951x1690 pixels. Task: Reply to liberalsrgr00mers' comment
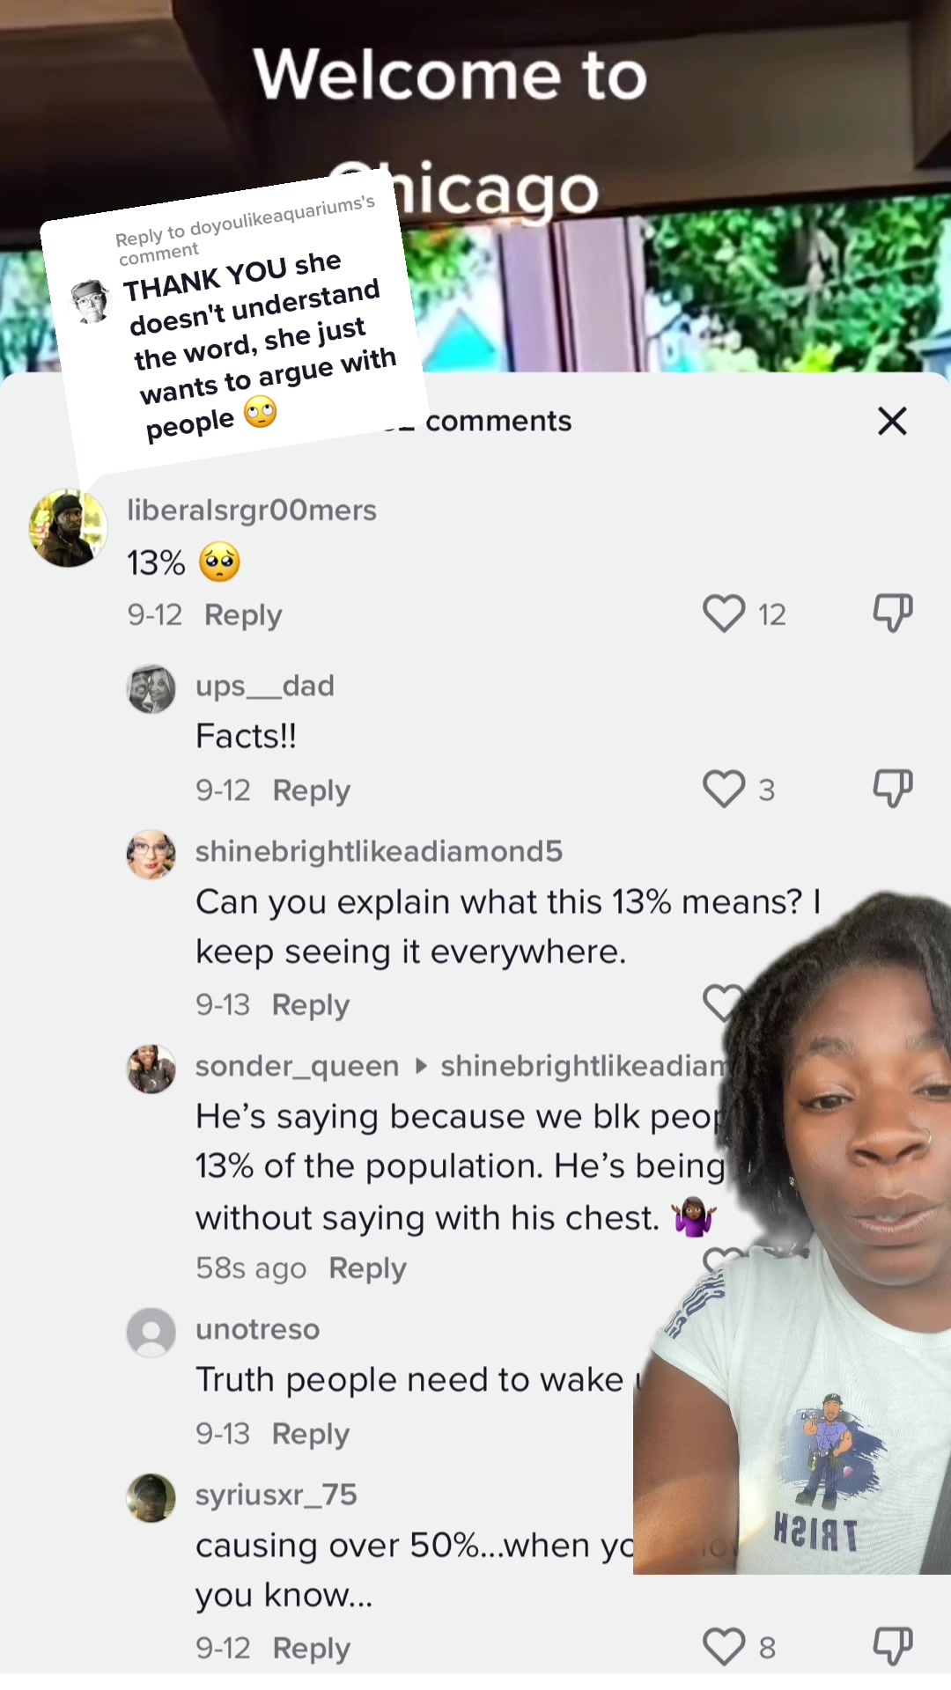(243, 614)
